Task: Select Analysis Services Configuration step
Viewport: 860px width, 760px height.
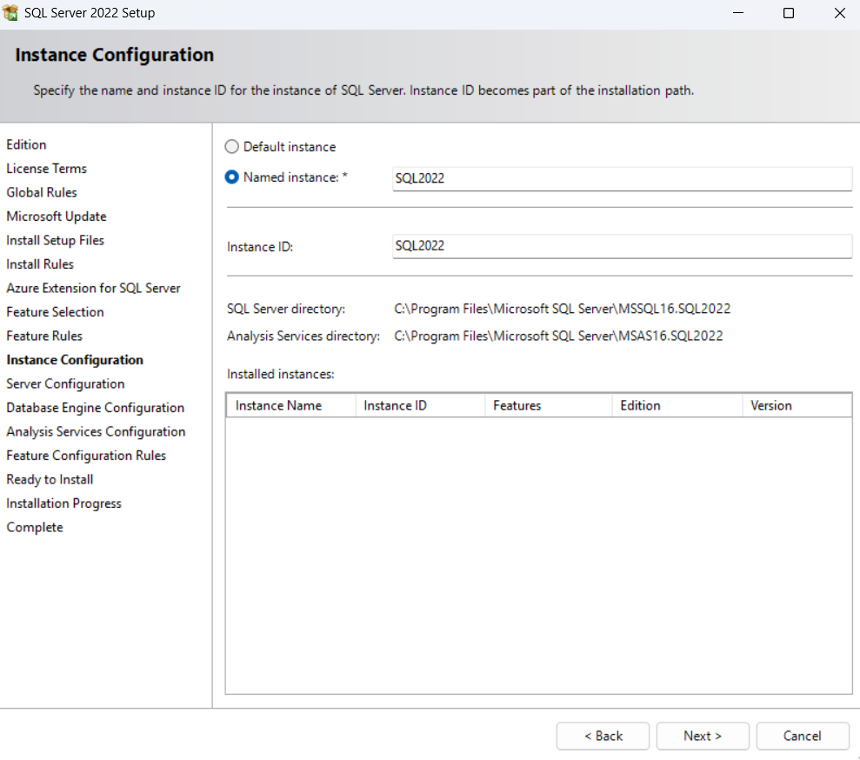Action: [96, 431]
